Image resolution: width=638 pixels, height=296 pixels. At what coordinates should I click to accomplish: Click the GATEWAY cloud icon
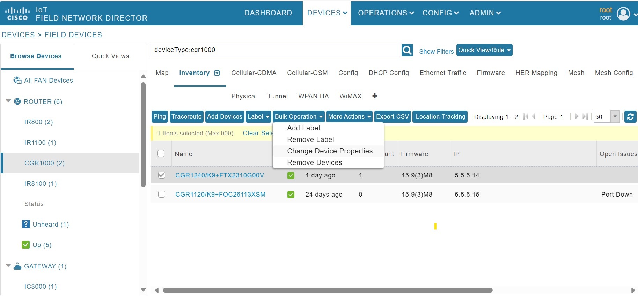[17, 266]
